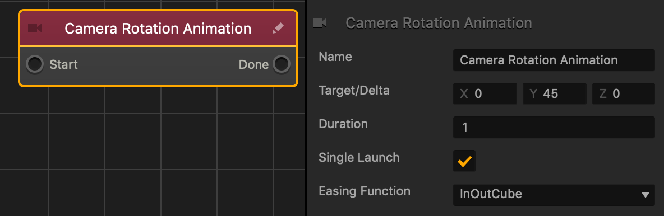Screen dimensions: 664x216
Task: Click the camera icon in the properties panel header
Action: [x=320, y=23]
